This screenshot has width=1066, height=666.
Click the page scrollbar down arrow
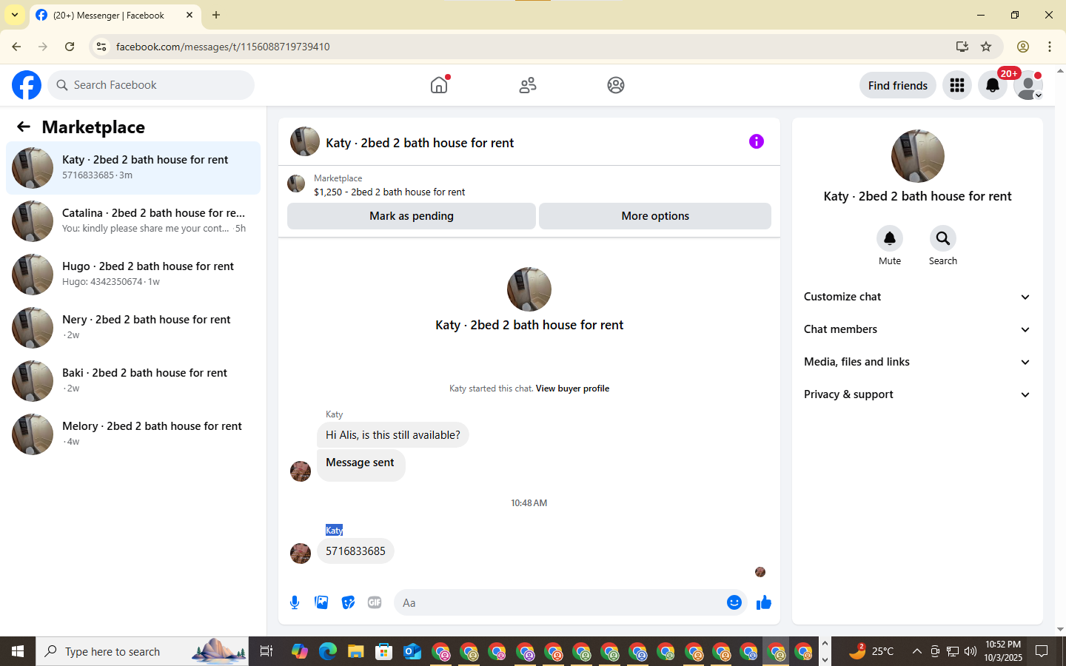1060,629
